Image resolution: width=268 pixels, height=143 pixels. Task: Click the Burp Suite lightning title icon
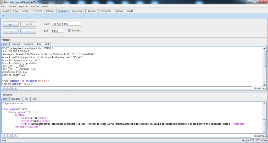click(x=2, y=2)
